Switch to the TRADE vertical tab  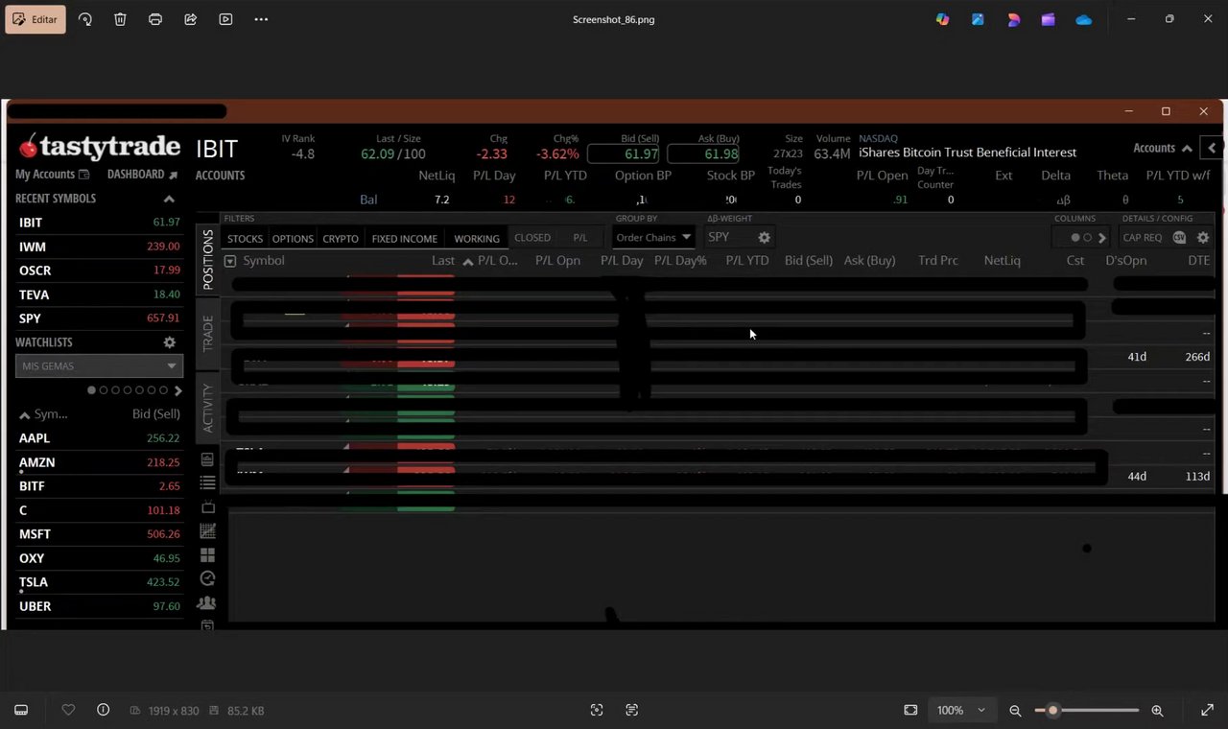tap(208, 334)
